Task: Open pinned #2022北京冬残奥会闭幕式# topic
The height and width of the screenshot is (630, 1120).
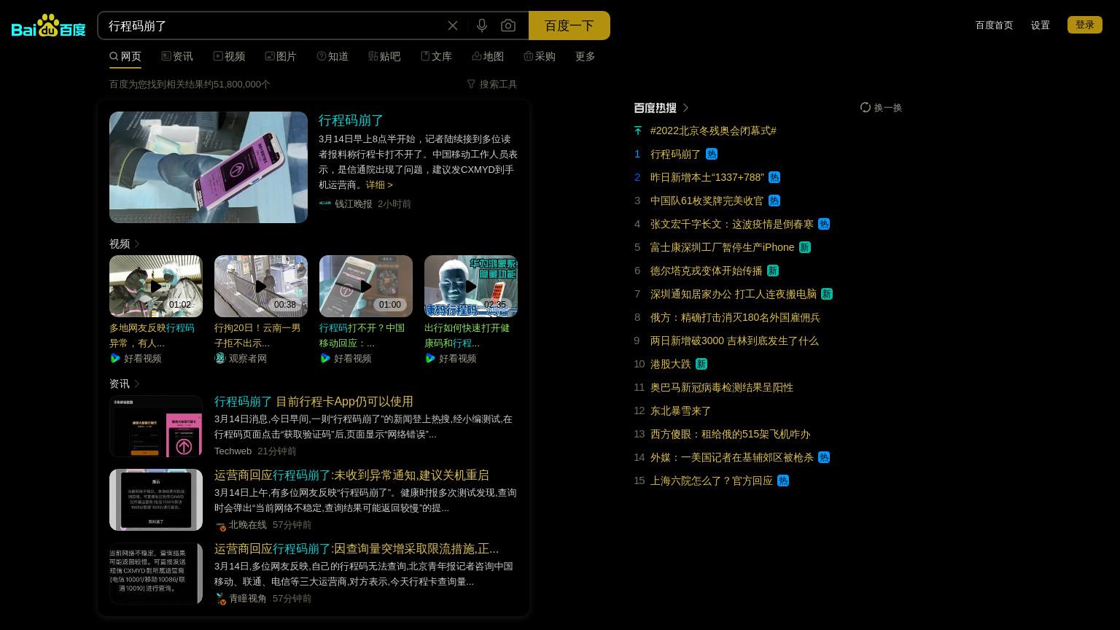Action: click(713, 131)
